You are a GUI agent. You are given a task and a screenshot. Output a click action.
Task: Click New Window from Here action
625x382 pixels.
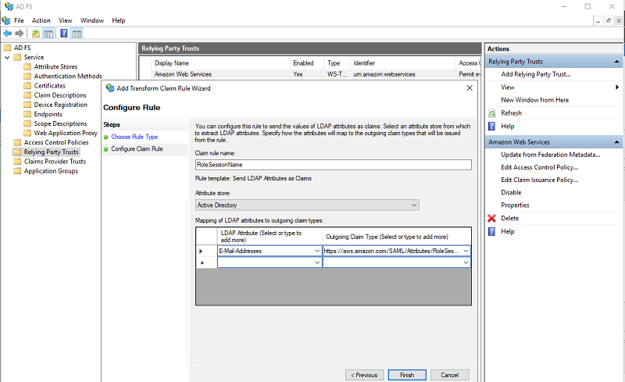coord(535,100)
